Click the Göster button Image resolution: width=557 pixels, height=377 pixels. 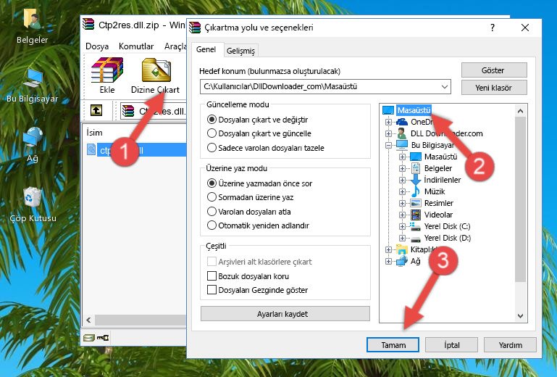tap(494, 70)
